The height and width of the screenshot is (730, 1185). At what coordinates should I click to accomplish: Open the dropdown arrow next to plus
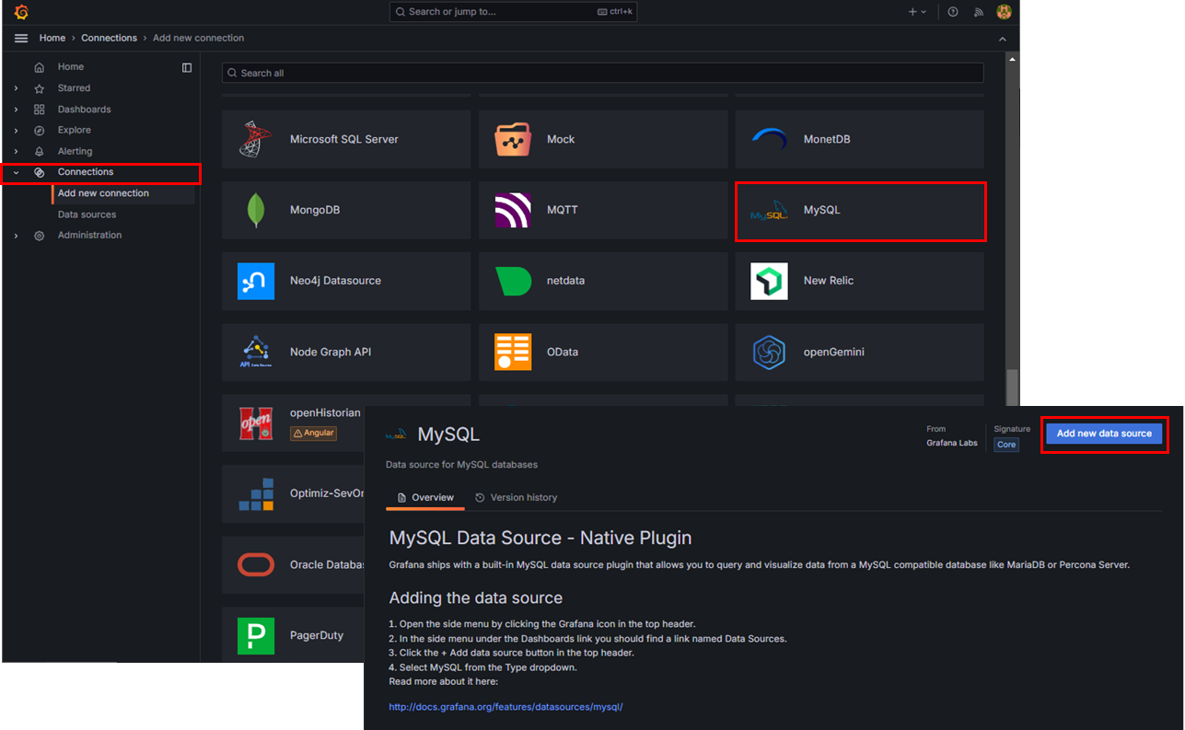(x=924, y=12)
